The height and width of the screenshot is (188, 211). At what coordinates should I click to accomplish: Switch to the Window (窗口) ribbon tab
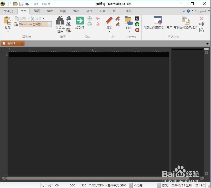click(x=115, y=11)
